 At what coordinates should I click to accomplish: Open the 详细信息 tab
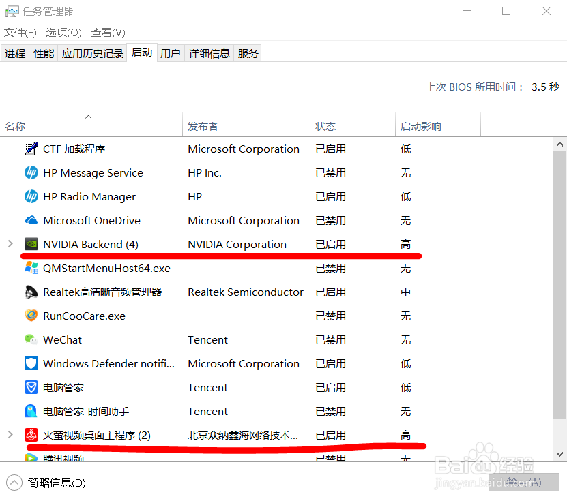pyautogui.click(x=209, y=53)
